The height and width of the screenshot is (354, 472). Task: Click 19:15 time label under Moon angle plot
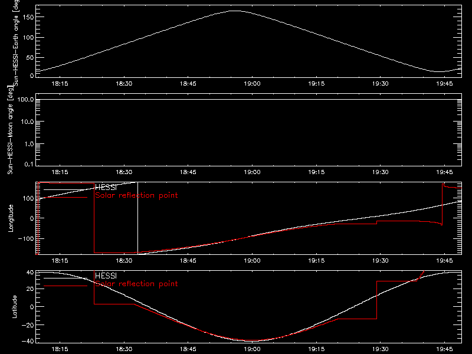[x=316, y=172]
